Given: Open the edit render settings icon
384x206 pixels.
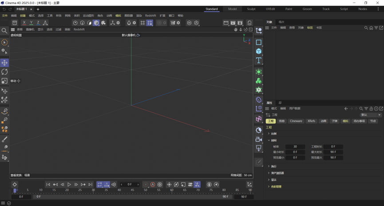Looking at the screenshot, I should [x=240, y=23].
